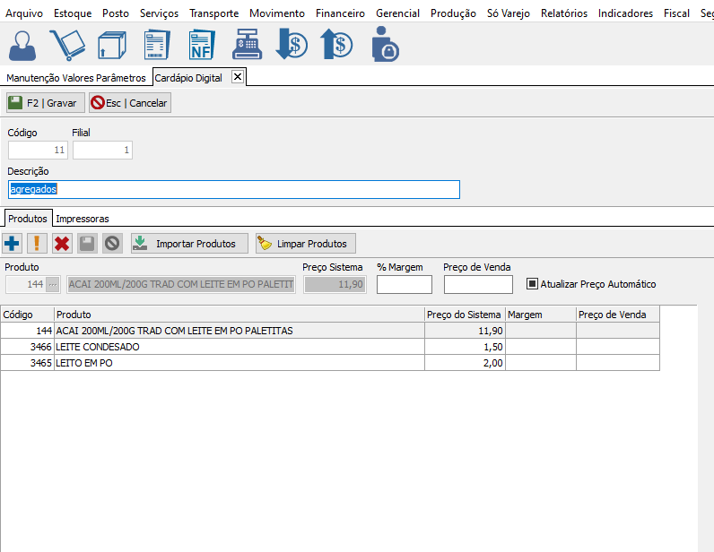Open product lookup ellipsis button
Screen dimensions: 714x552
pos(53,284)
